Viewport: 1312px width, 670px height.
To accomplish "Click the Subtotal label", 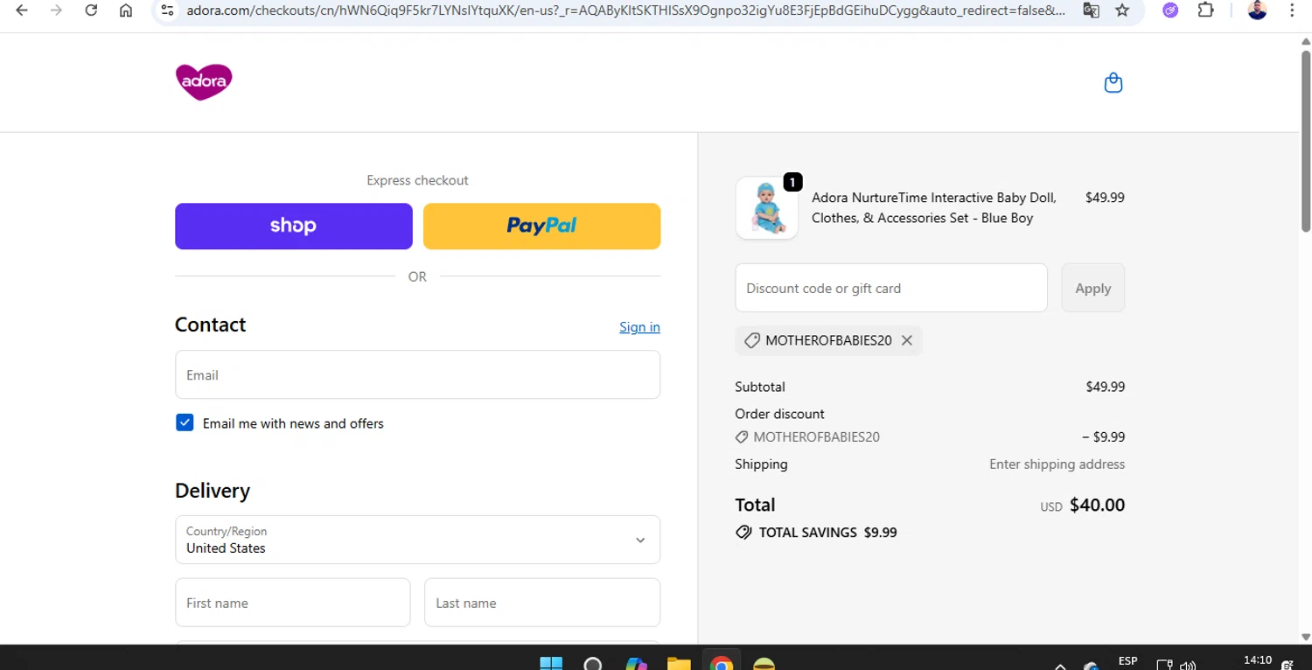I will click(x=760, y=387).
